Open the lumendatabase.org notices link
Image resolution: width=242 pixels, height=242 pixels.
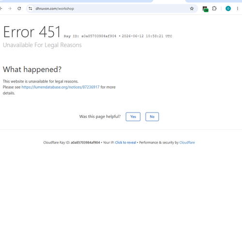click(60, 87)
